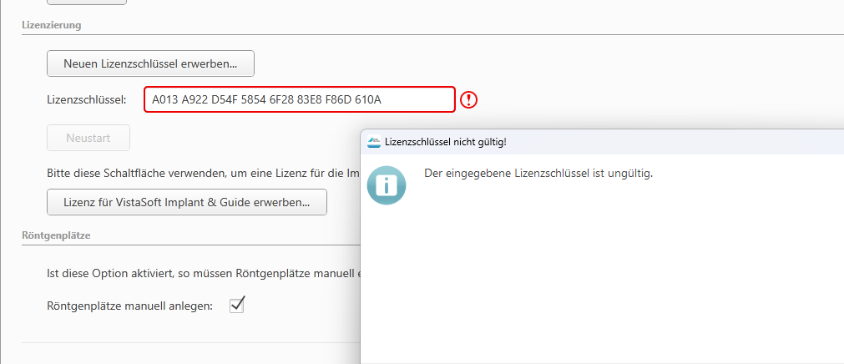The image size is (844, 364).
Task: Open Lizenz für VistaSoft Implant & Guide erwerben
Action: tap(186, 202)
